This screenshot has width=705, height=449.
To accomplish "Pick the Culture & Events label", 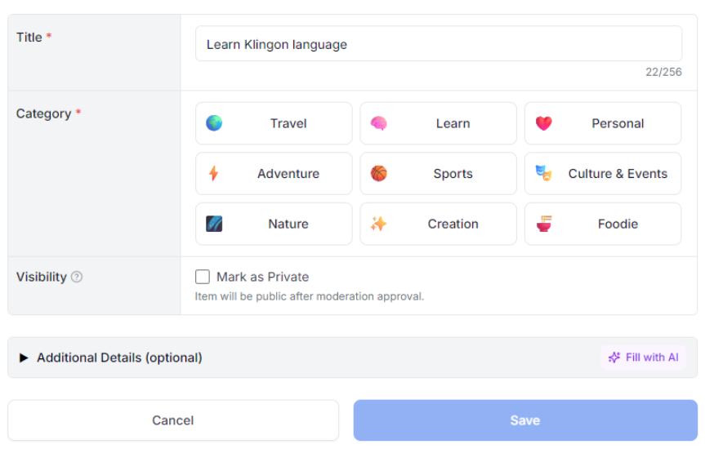I will pos(618,174).
